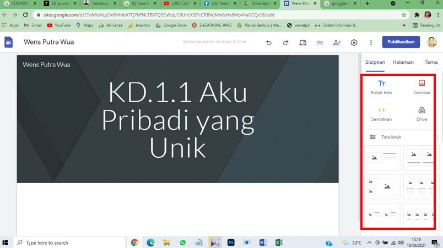The width and height of the screenshot is (443, 248).
Task: Click the Undo arrow icon
Action: pos(269,42)
